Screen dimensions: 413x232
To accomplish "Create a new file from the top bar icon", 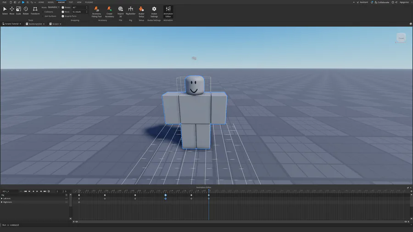I will click(11, 2).
